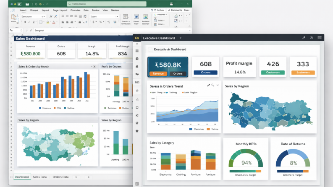Open the Formulas tab in Excel

click(76, 10)
